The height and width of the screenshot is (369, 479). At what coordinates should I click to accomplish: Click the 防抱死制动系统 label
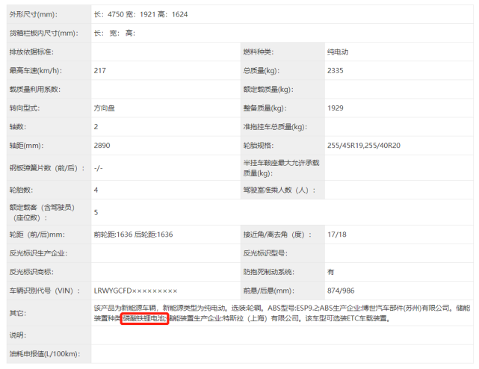coord(268,272)
